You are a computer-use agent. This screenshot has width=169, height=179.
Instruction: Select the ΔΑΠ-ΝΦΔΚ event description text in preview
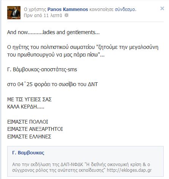(82, 167)
